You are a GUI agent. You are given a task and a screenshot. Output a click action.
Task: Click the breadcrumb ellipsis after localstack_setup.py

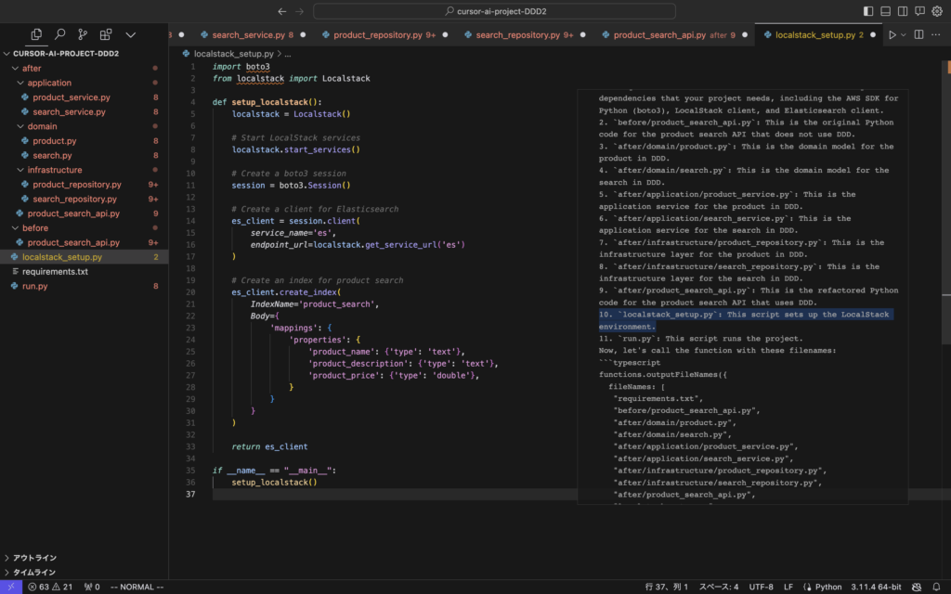point(288,54)
